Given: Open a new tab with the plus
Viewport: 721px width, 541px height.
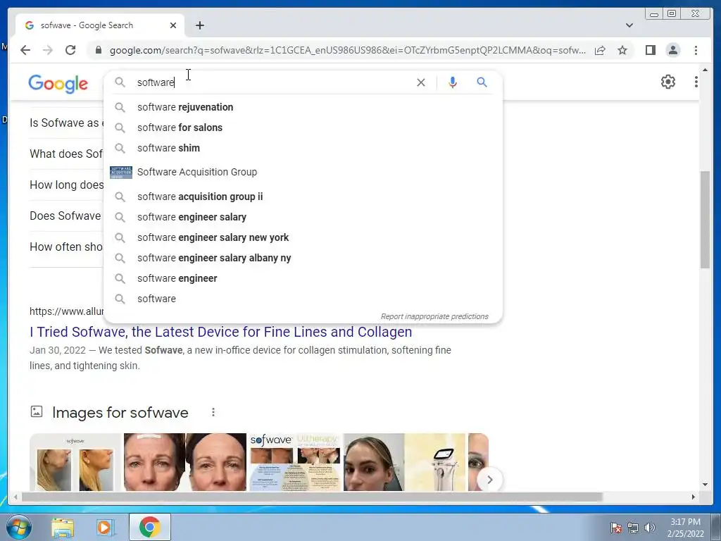Looking at the screenshot, I should (x=199, y=25).
